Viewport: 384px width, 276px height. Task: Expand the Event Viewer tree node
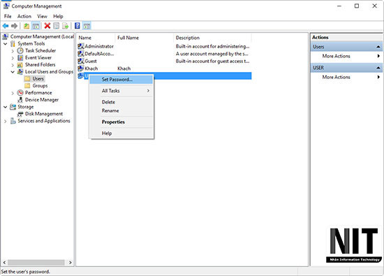tap(13, 58)
